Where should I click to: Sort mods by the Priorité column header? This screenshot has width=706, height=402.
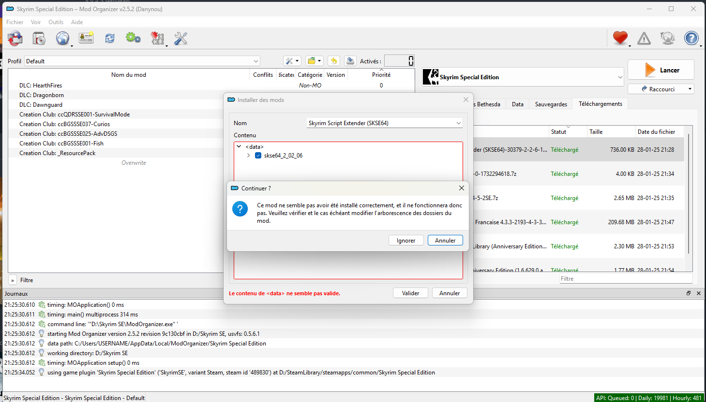coord(381,74)
